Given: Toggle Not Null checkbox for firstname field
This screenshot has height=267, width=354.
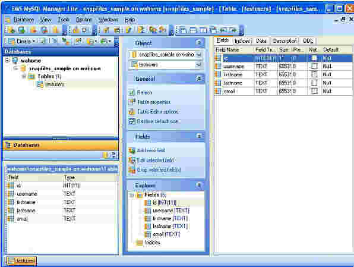Looking at the screenshot, I should (314, 74).
